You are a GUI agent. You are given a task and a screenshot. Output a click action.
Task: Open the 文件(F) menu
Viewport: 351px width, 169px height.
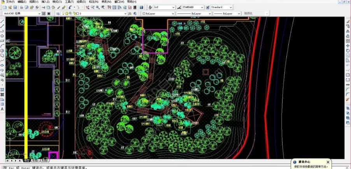coord(10,2)
